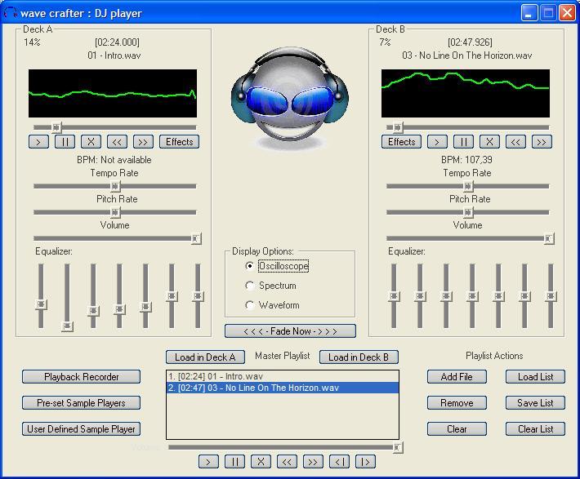Fast-forward Deck B with the >> button
Image resolution: width=580 pixels, height=479 pixels.
click(x=542, y=142)
